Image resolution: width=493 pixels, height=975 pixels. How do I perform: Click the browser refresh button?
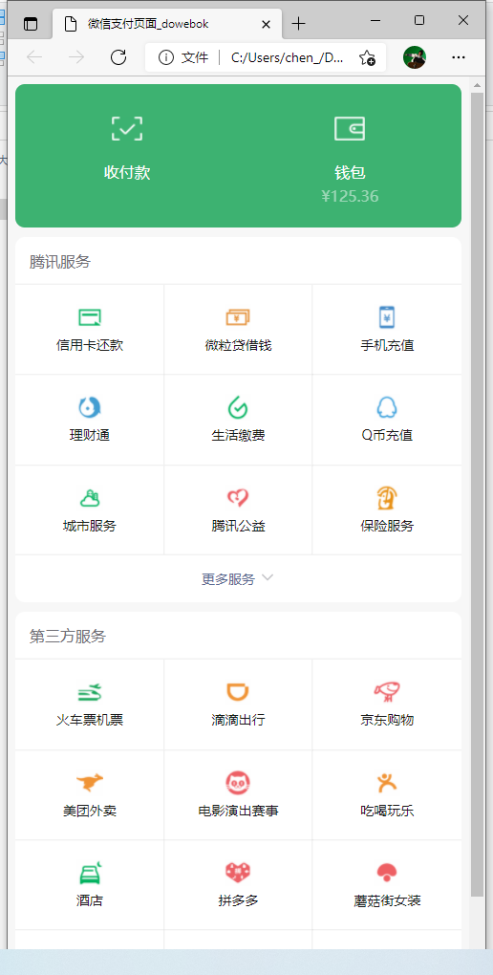(118, 57)
